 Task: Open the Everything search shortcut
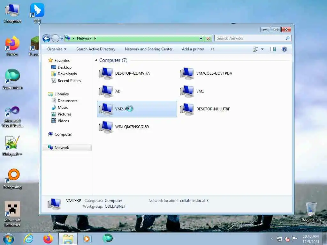(x=12, y=179)
